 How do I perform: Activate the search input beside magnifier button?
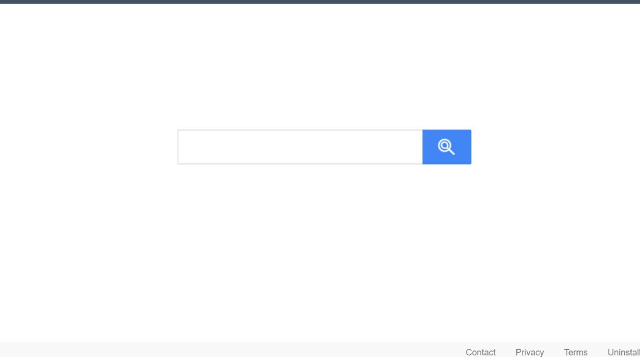[x=300, y=147]
